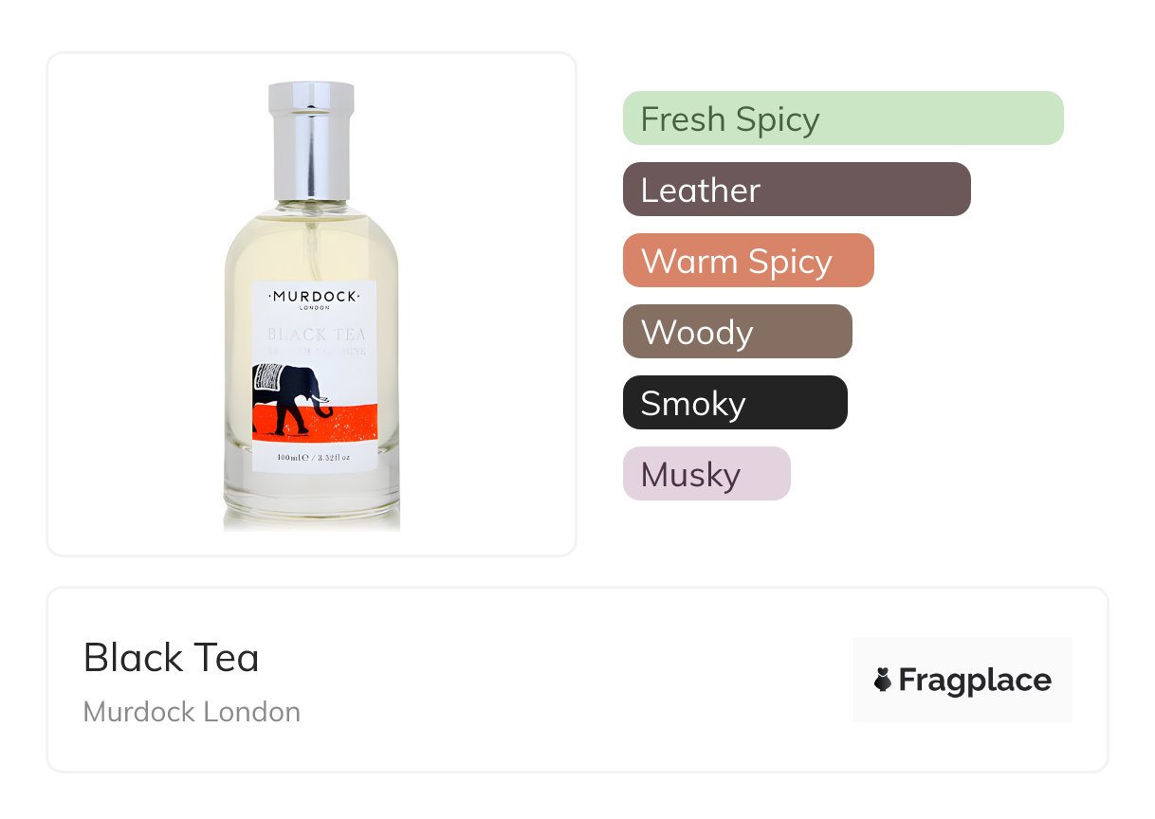Click the Smoky accord bar
This screenshot has height=819, width=1155.
point(735,403)
